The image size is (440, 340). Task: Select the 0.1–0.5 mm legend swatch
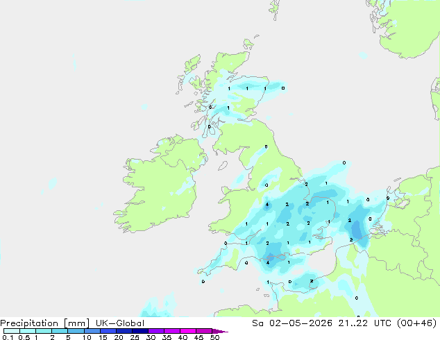[12, 331]
